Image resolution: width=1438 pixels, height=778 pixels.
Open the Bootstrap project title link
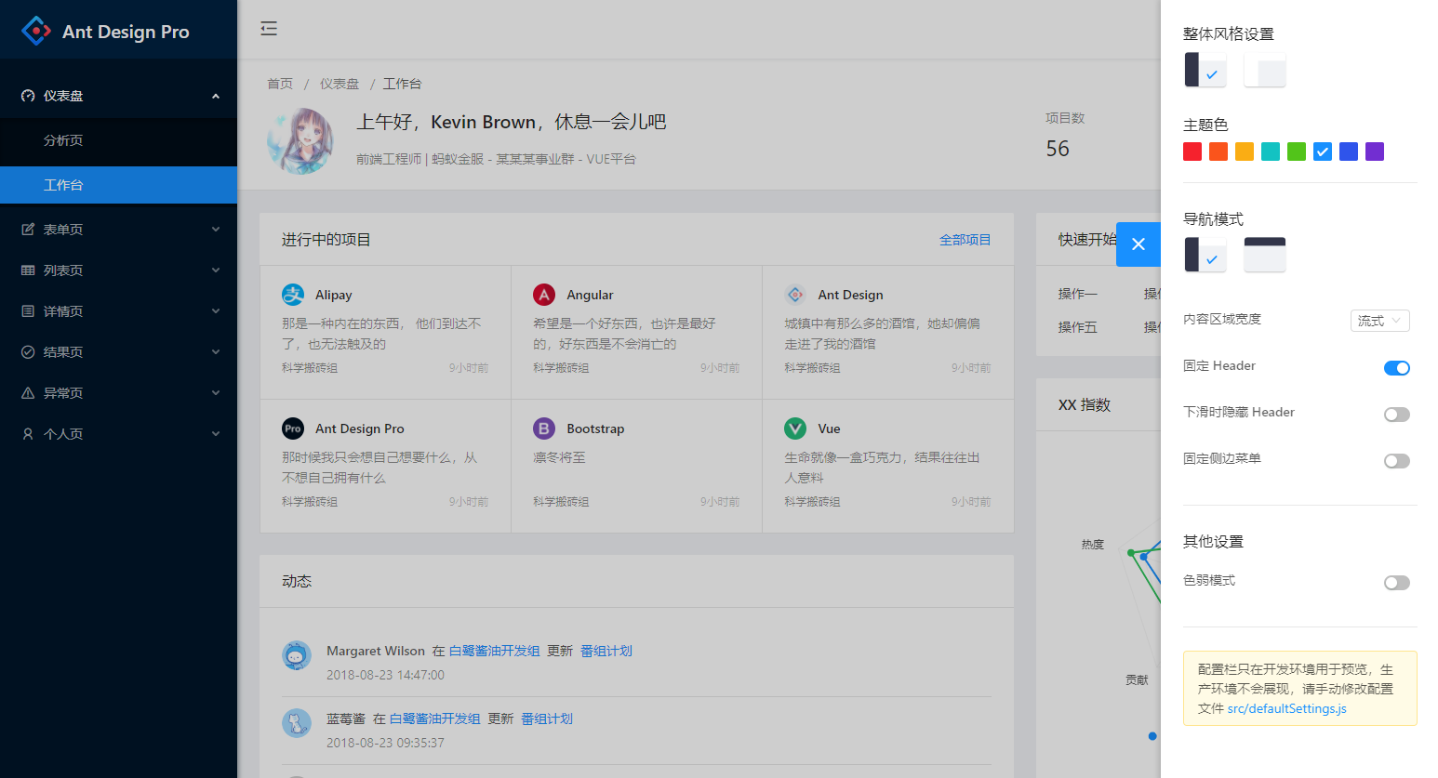pos(595,429)
